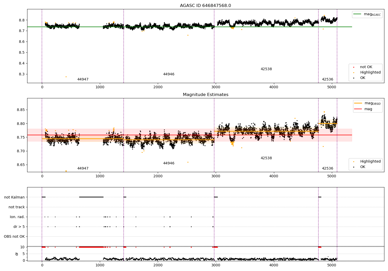This screenshot has height=271, width=388.
Task: Click the rotated 'dr' axis label
Action: coord(17,254)
